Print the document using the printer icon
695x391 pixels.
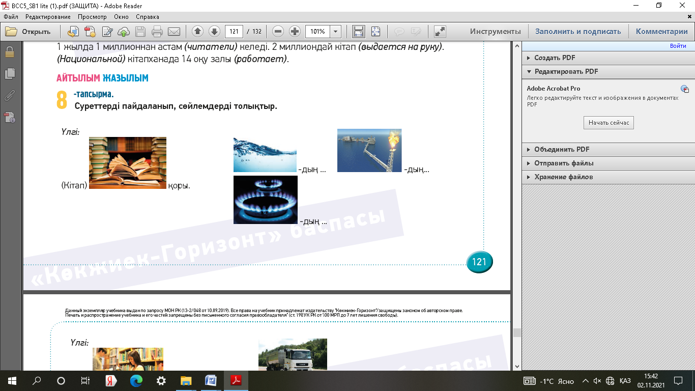157,32
